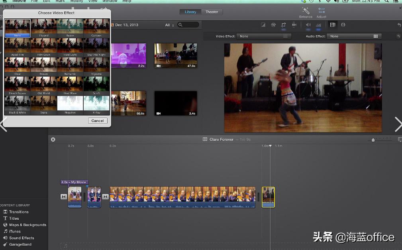This screenshot has width=402, height=250.
Task: Toggle the video and audio effects panel
Action: (x=333, y=25)
